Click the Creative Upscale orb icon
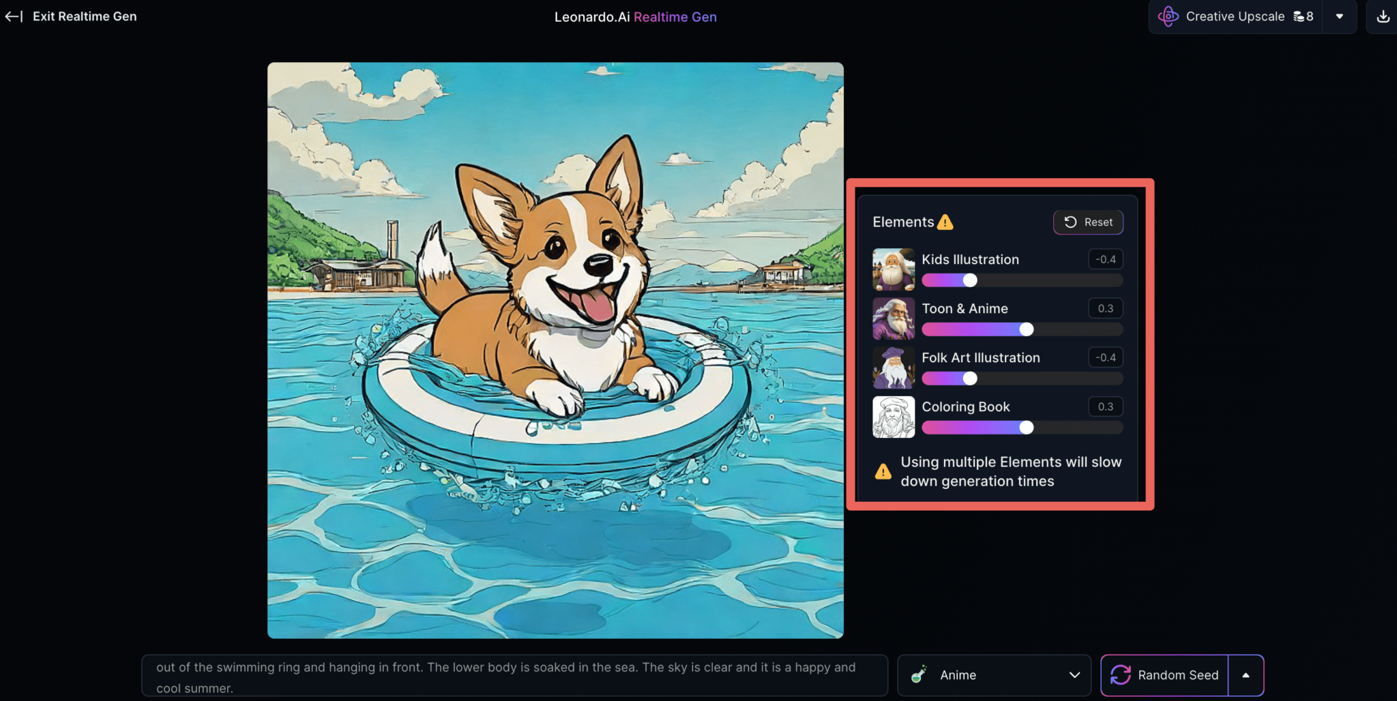This screenshot has height=701, width=1397. [x=1168, y=17]
